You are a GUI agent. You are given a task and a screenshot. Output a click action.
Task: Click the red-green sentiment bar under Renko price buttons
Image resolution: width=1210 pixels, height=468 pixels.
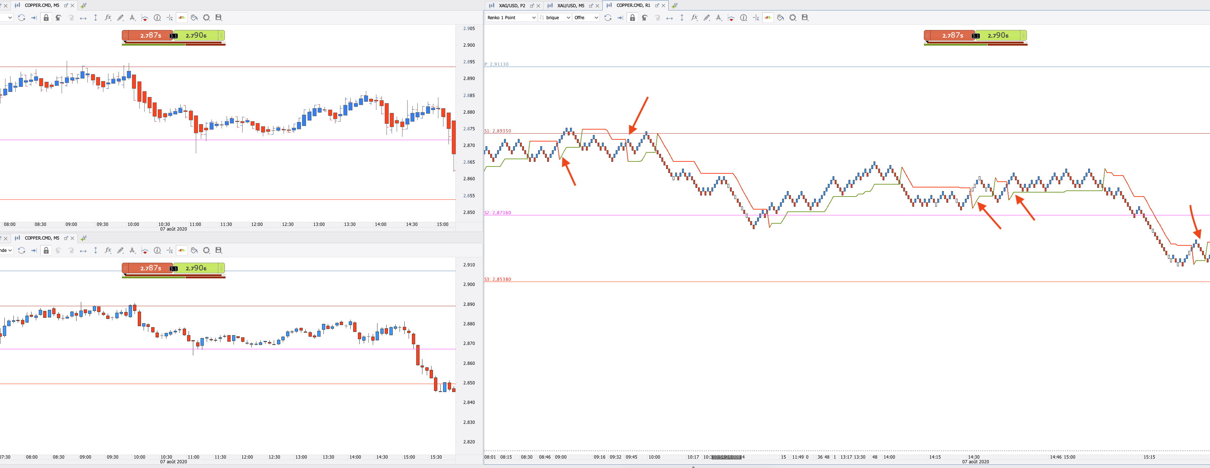(975, 44)
